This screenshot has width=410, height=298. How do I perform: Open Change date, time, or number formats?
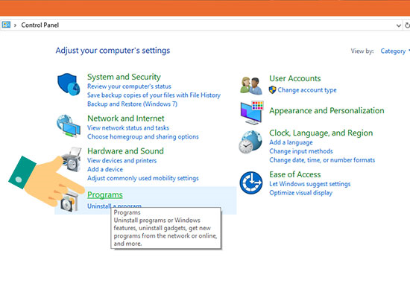click(322, 160)
